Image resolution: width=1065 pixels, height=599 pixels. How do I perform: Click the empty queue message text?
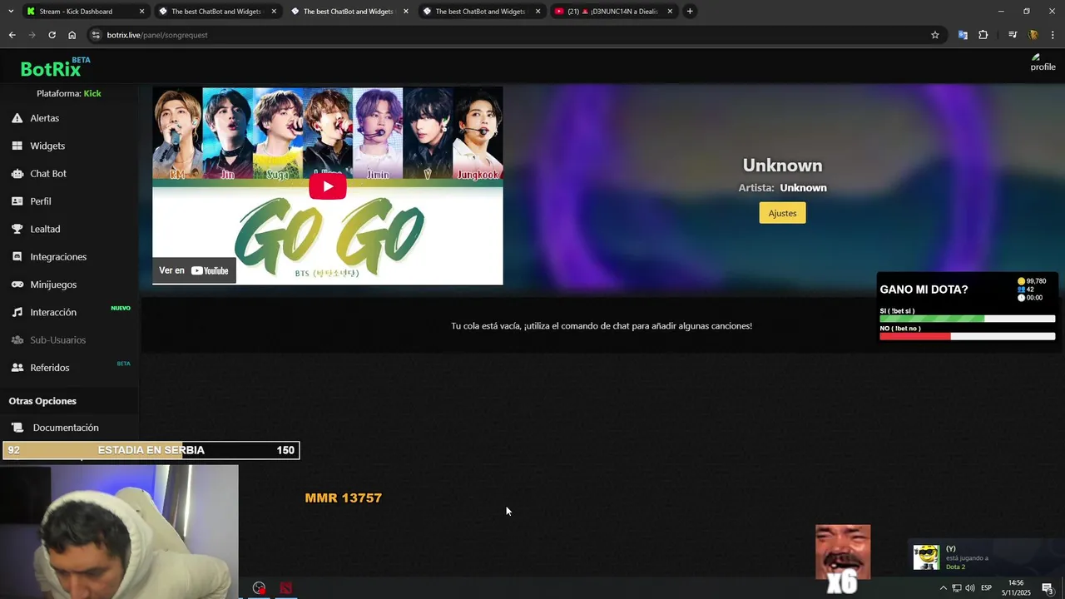(602, 326)
